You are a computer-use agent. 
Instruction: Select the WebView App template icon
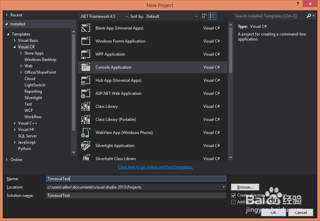pyautogui.click(x=86, y=132)
